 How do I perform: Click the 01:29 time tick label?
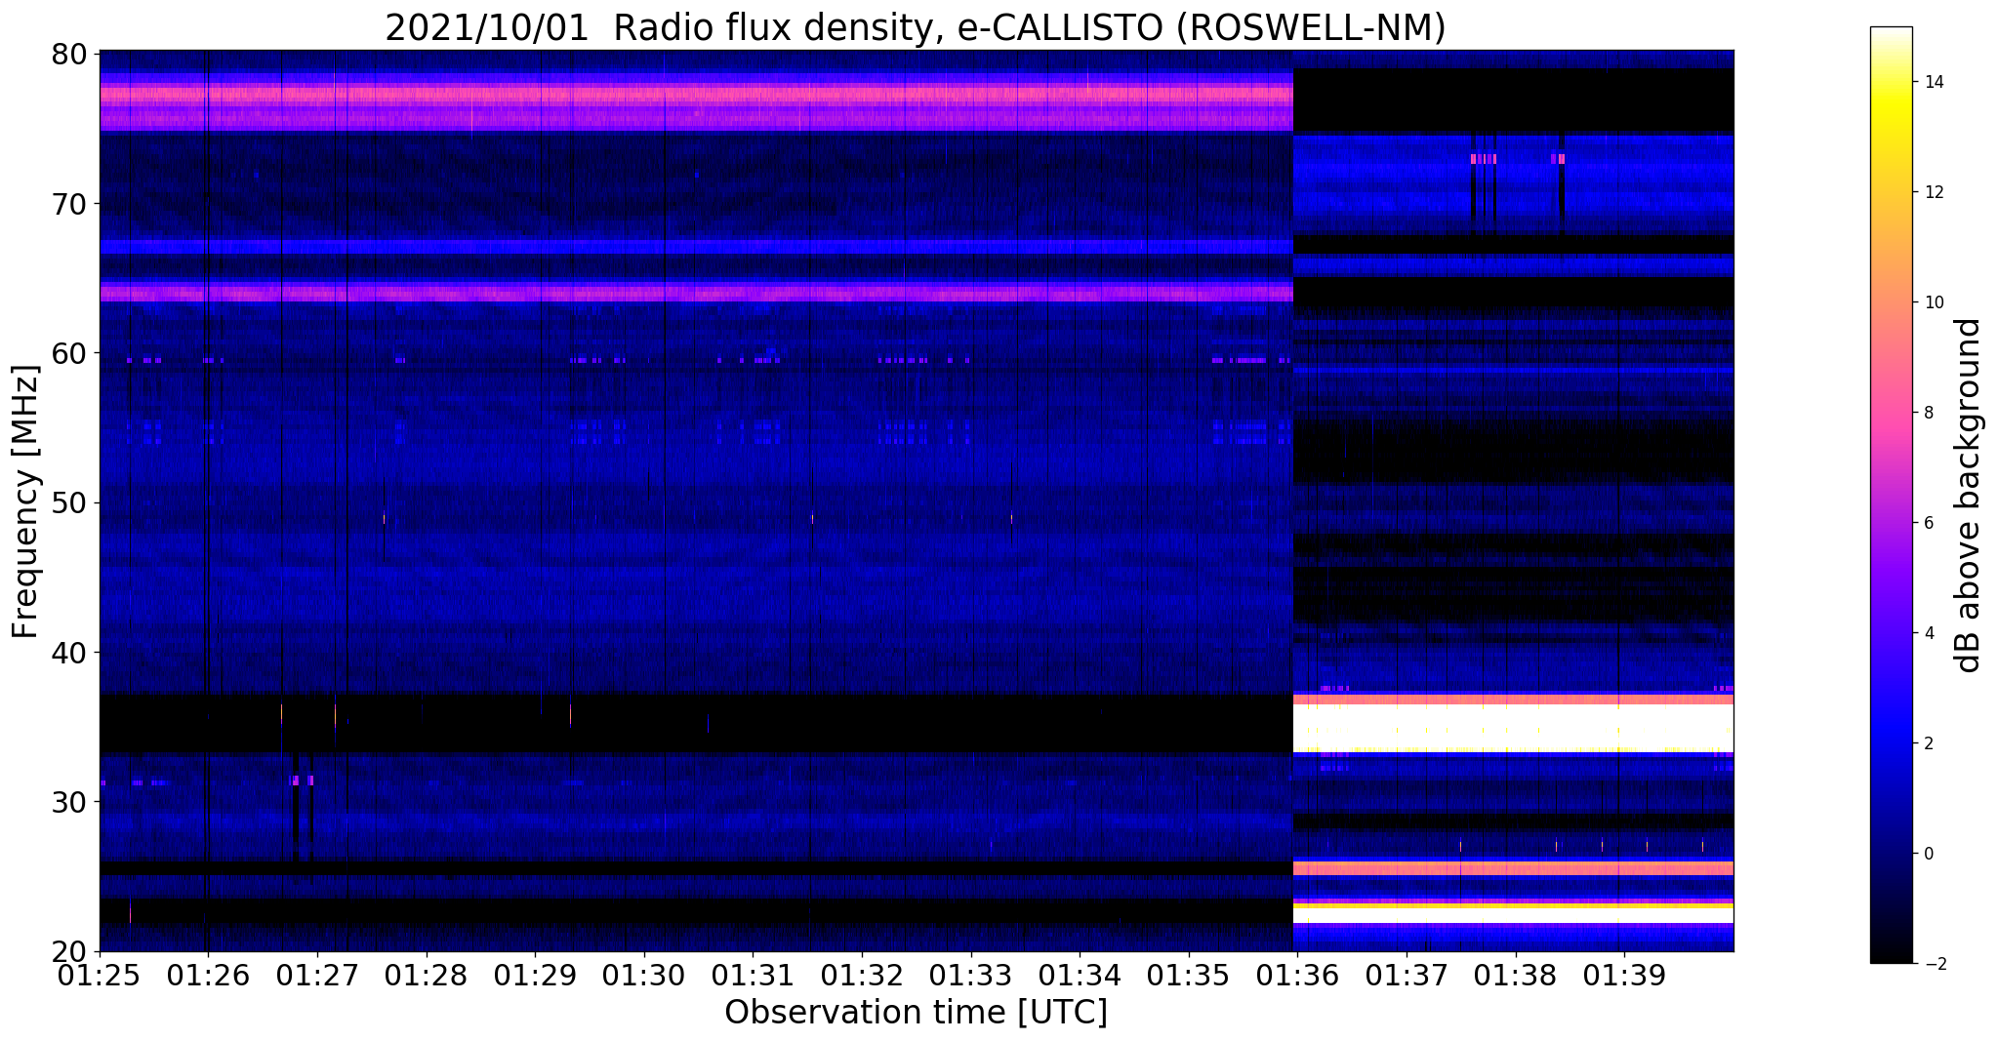[x=534, y=974]
